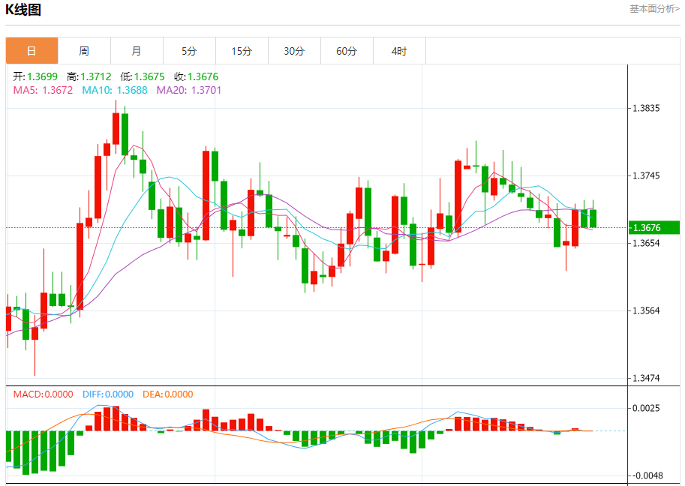685x486 pixels.
Task: Open the 基本面分析 link
Action: pos(654,9)
